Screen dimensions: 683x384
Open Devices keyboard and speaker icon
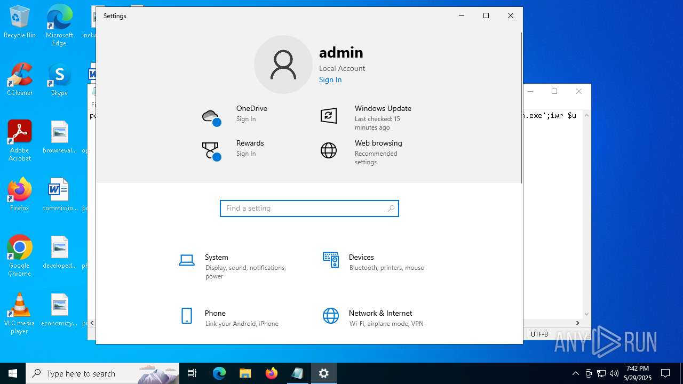[331, 260]
